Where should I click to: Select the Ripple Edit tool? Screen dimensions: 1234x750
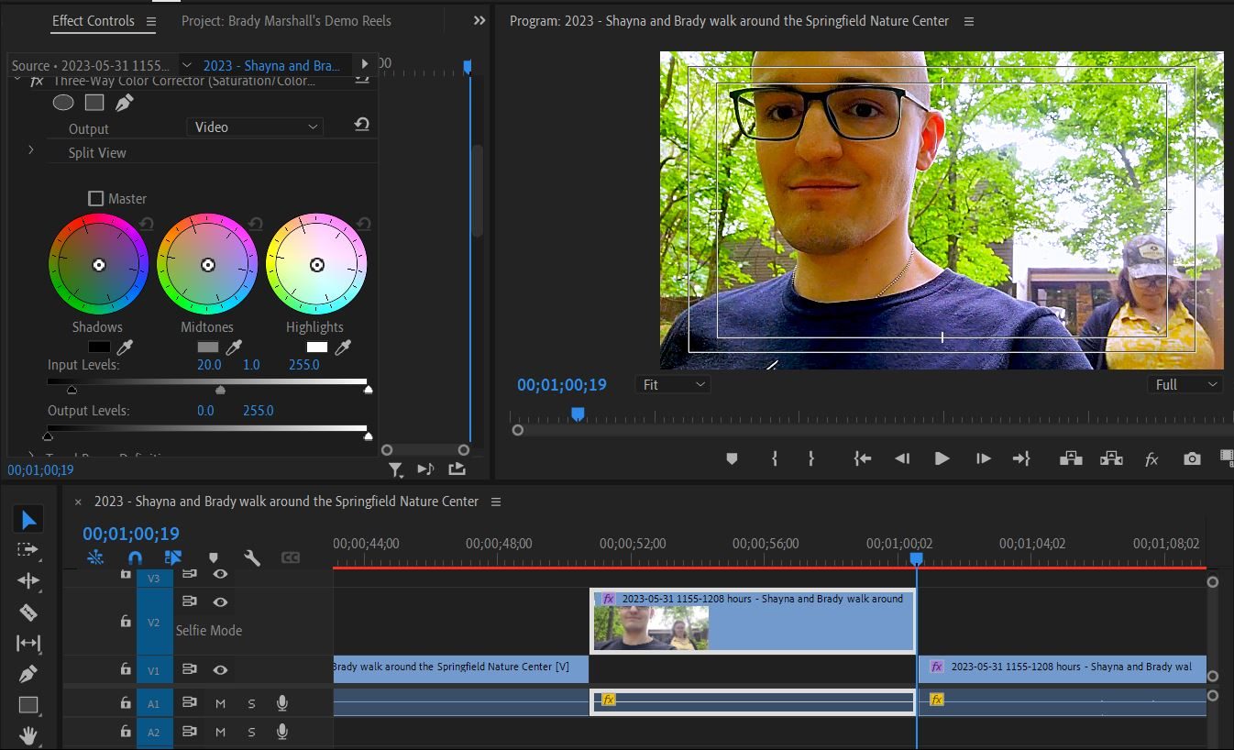28,580
